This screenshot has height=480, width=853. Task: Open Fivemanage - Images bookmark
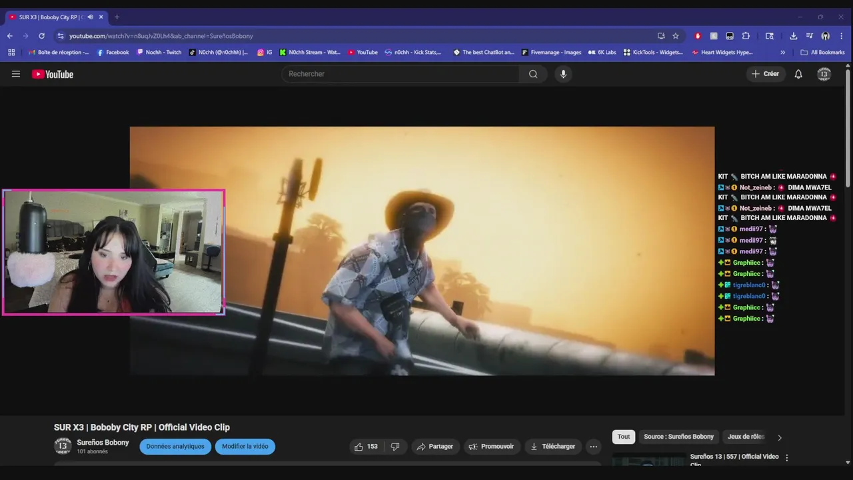point(551,52)
